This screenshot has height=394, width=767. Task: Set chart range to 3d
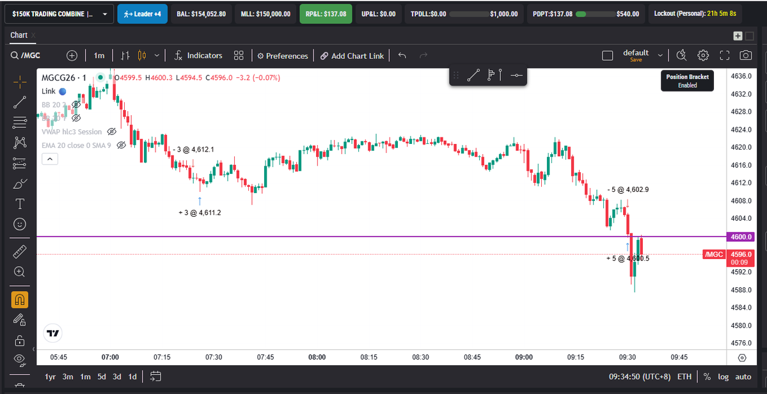coord(117,376)
